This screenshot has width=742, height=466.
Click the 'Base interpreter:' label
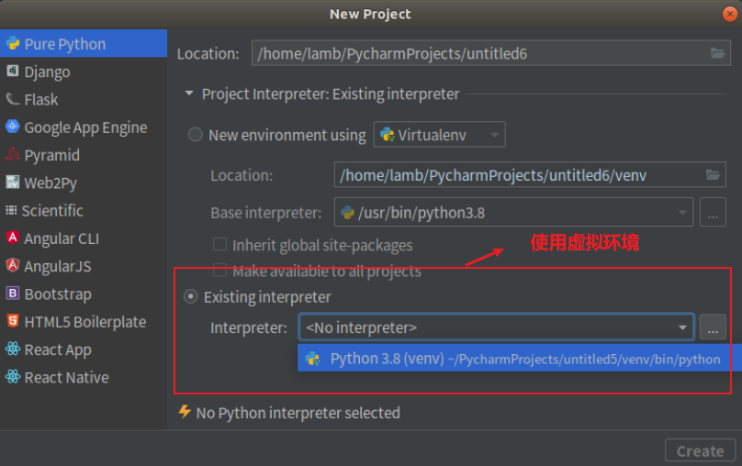(x=266, y=213)
